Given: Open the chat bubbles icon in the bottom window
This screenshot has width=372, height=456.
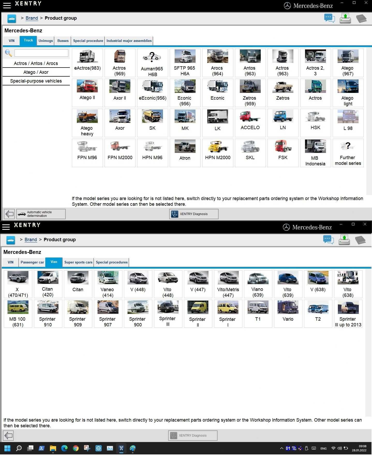Looking at the screenshot, I should (328, 240).
